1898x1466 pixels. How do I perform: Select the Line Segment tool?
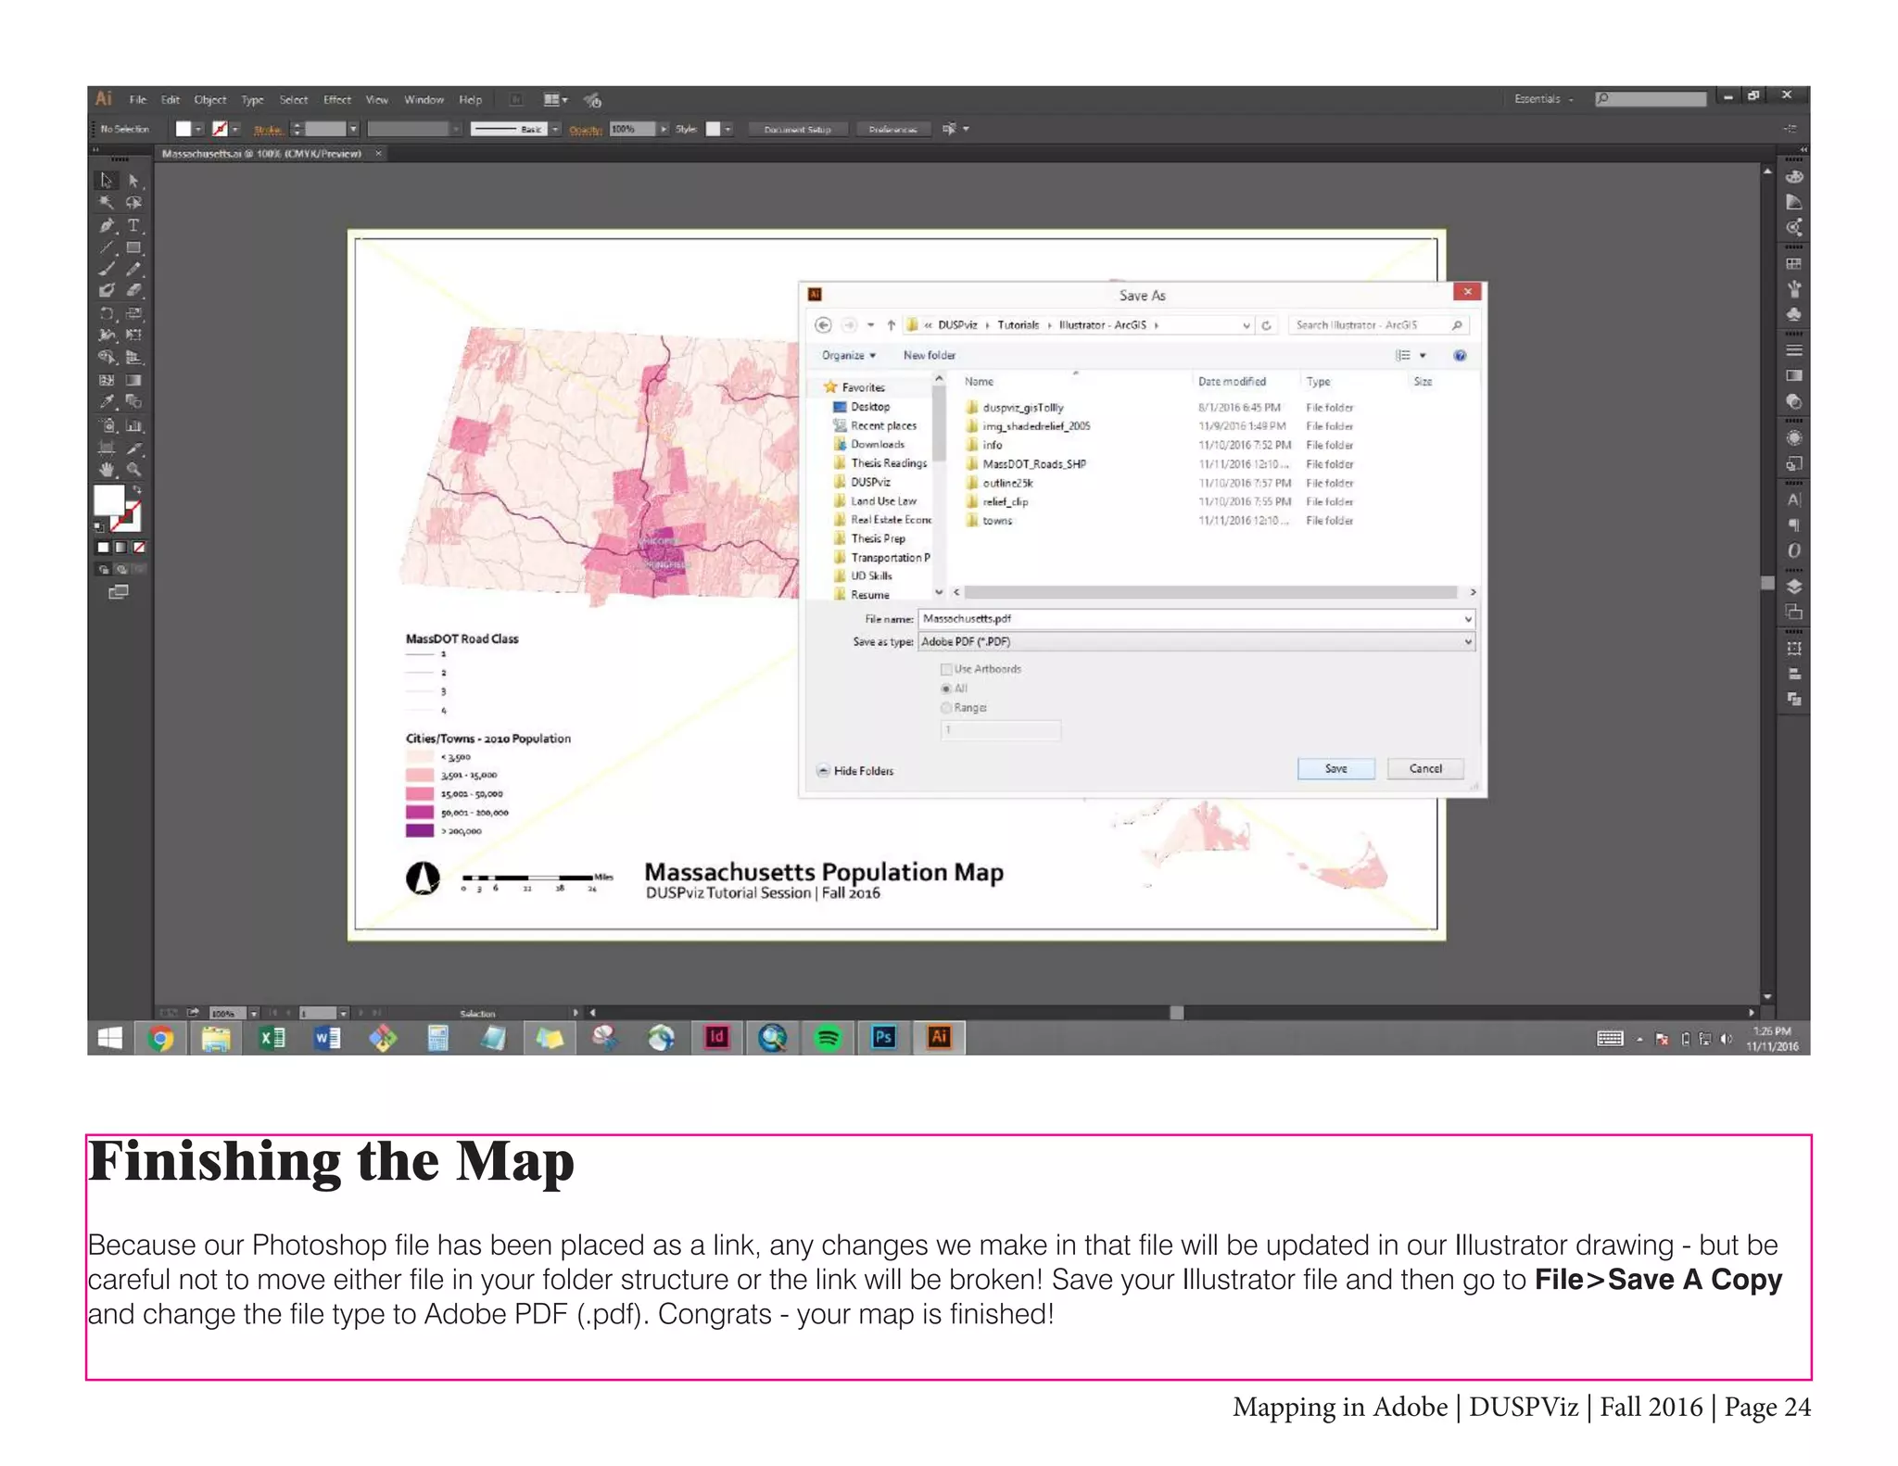click(108, 247)
